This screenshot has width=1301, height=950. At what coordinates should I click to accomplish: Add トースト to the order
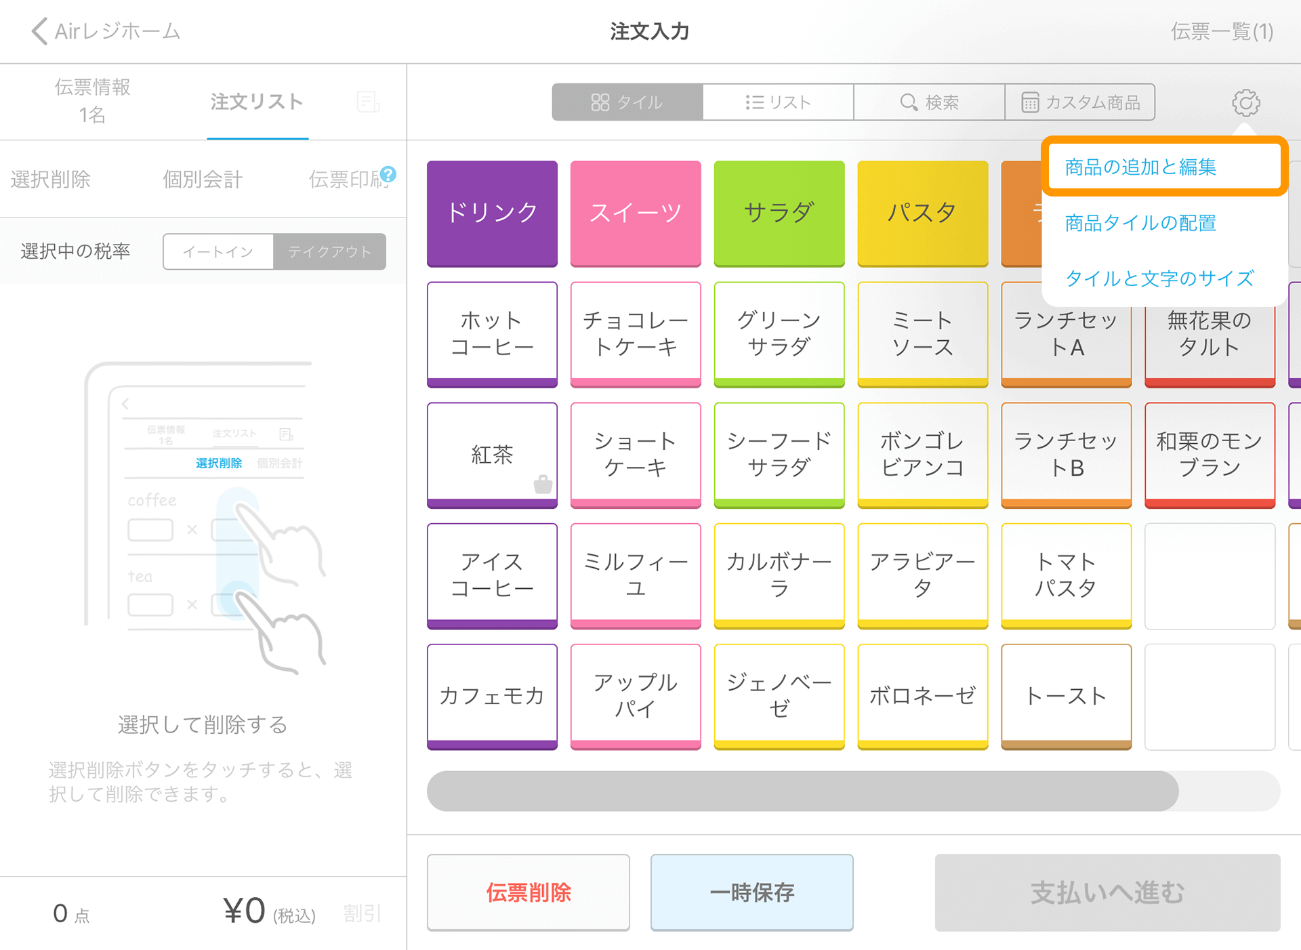point(1067,696)
